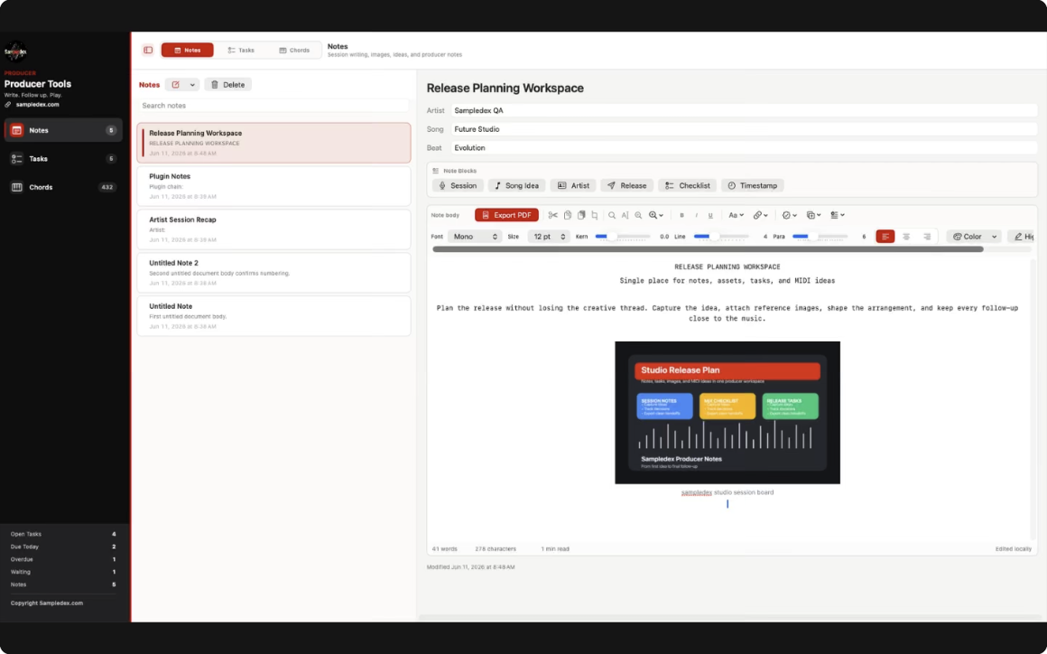Toggle underline formatting
Screen dimensions: 1047x654
710,215
